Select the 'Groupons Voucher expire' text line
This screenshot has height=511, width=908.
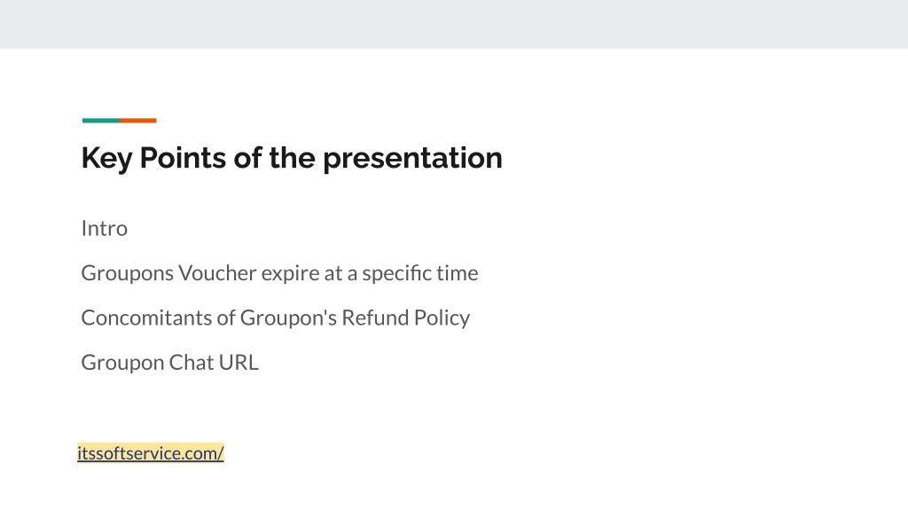279,273
